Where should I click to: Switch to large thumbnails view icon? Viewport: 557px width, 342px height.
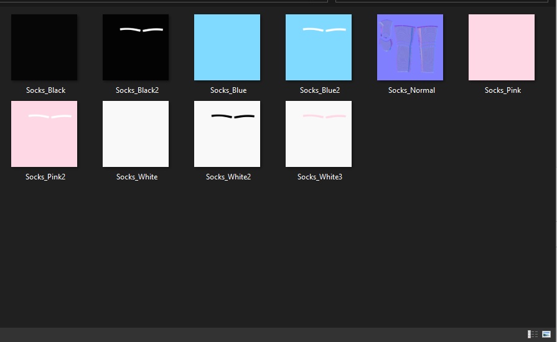[546, 334]
